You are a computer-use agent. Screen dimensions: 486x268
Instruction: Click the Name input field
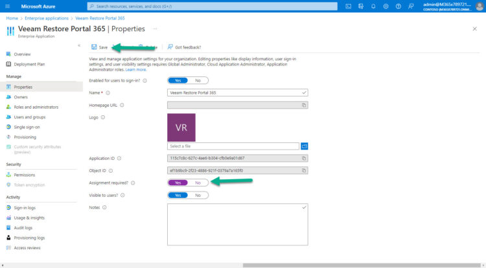(237, 93)
